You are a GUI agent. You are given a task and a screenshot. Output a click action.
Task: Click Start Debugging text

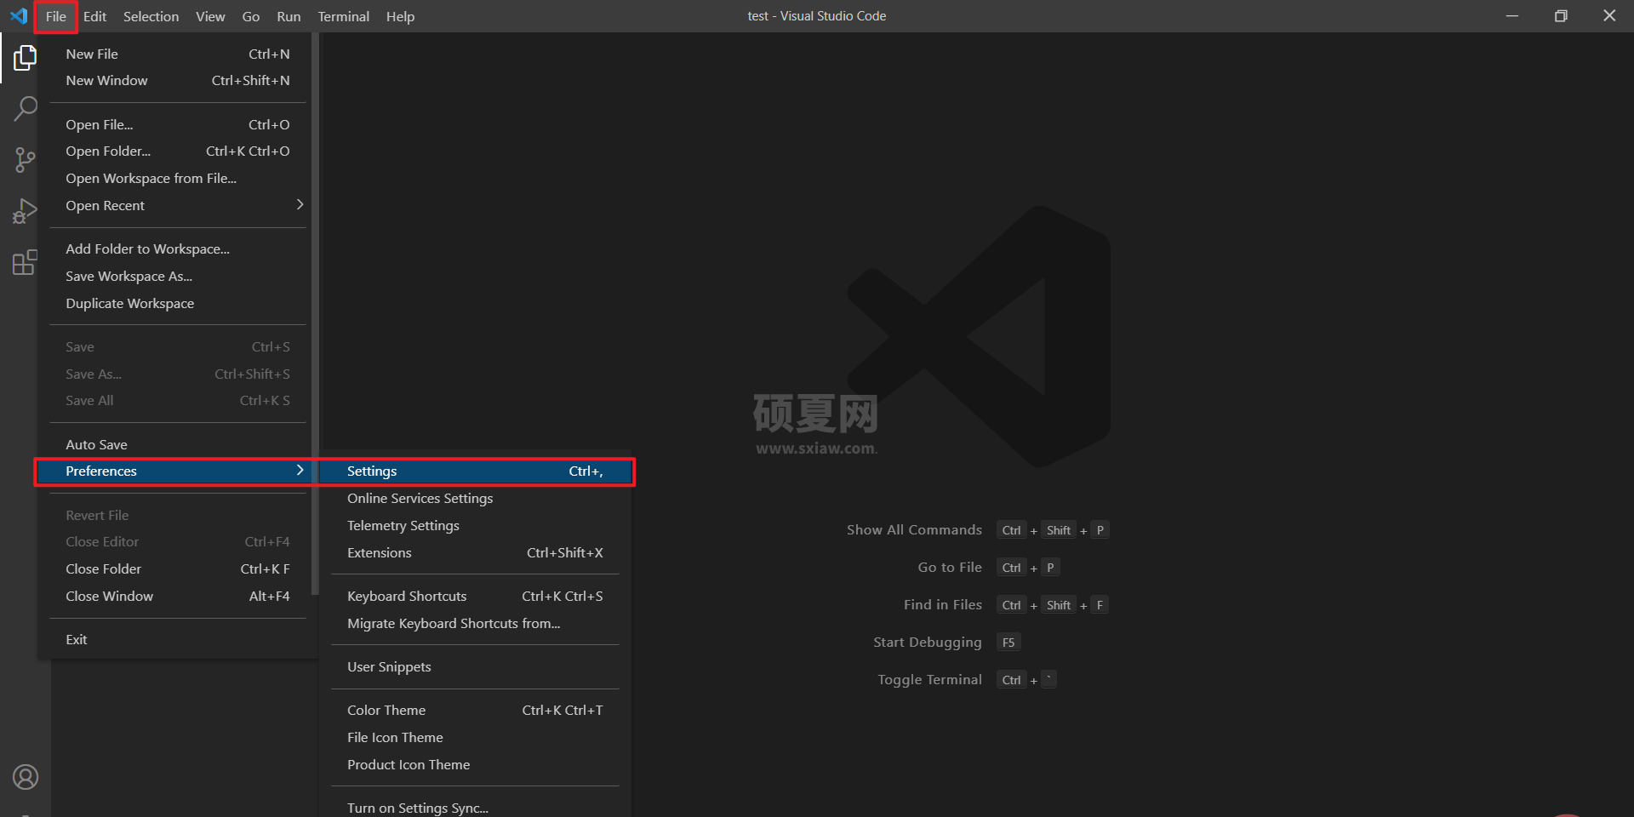point(928,642)
